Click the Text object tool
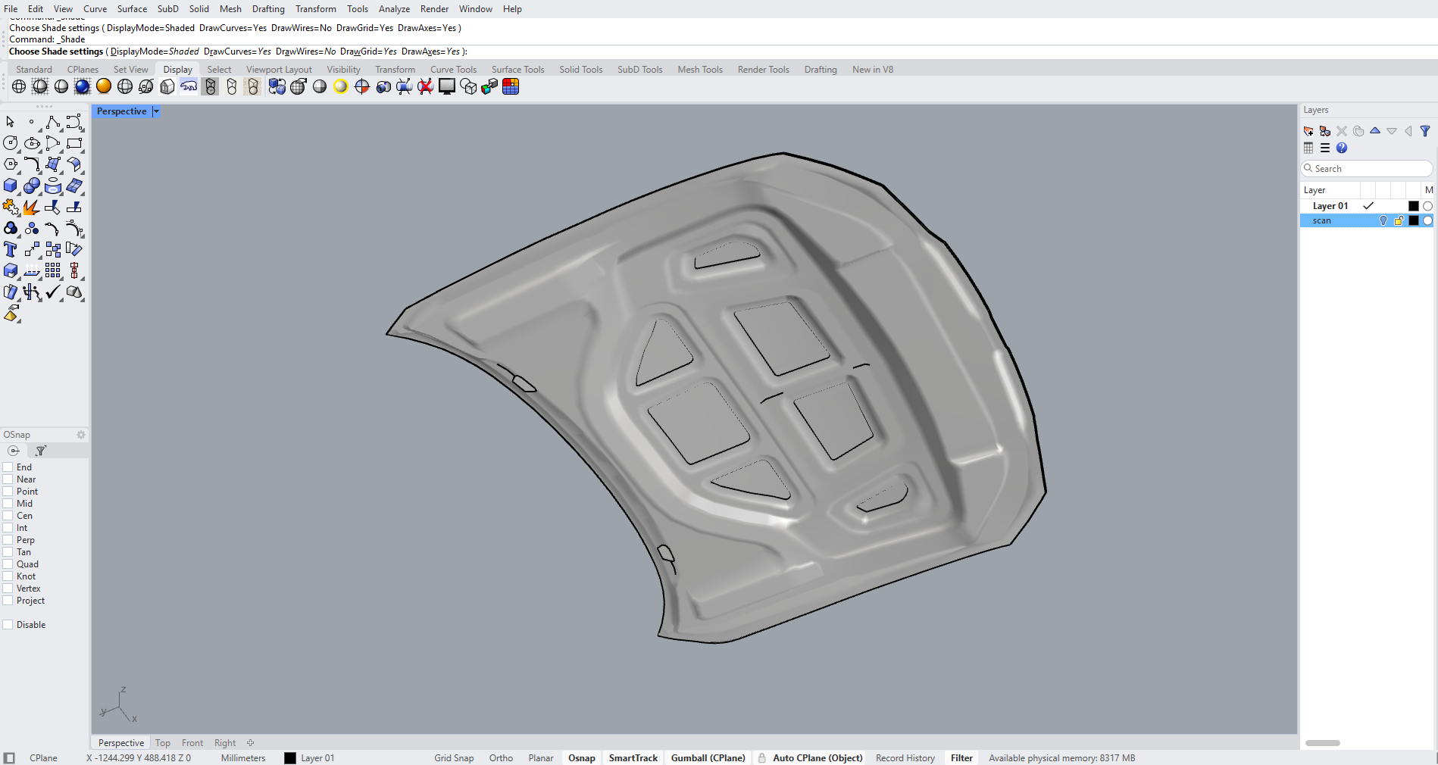The image size is (1438, 765). [x=11, y=249]
